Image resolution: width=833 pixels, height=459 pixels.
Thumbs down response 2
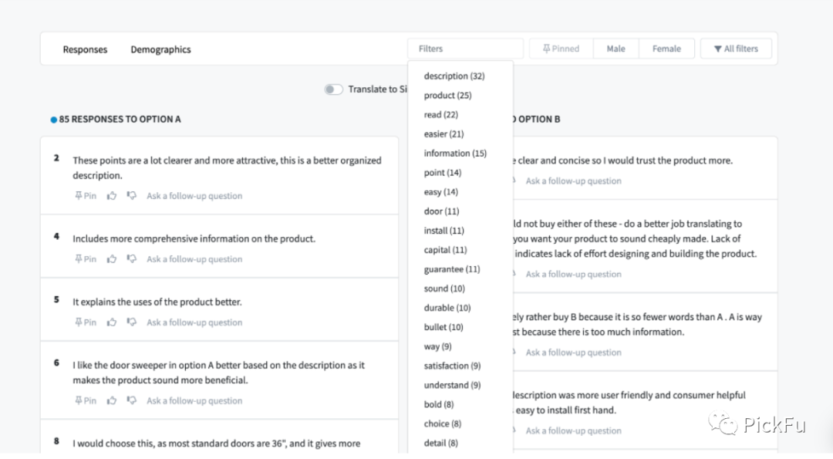(x=131, y=195)
